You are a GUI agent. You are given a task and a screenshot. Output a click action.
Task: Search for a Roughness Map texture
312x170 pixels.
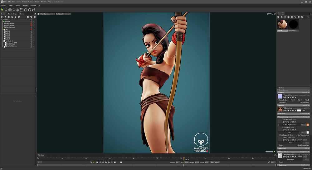(286, 157)
